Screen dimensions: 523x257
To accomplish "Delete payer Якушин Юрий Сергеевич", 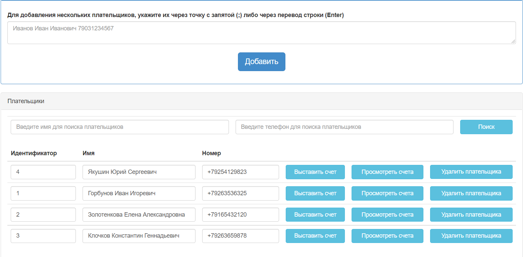I will tap(471, 172).
